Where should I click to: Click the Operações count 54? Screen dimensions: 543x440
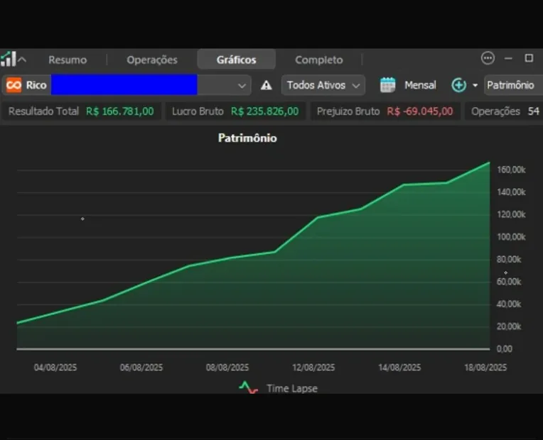click(x=533, y=111)
